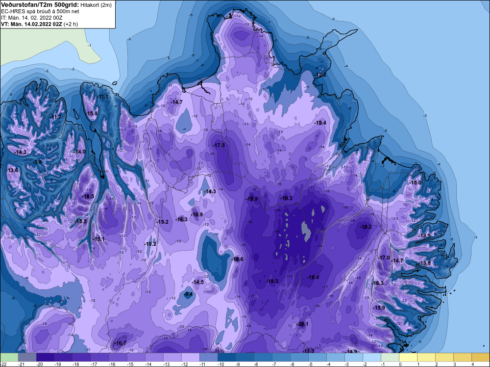This screenshot has height=367, width=490.
Task: Click the -15.0 temperature value
Action: point(416,183)
